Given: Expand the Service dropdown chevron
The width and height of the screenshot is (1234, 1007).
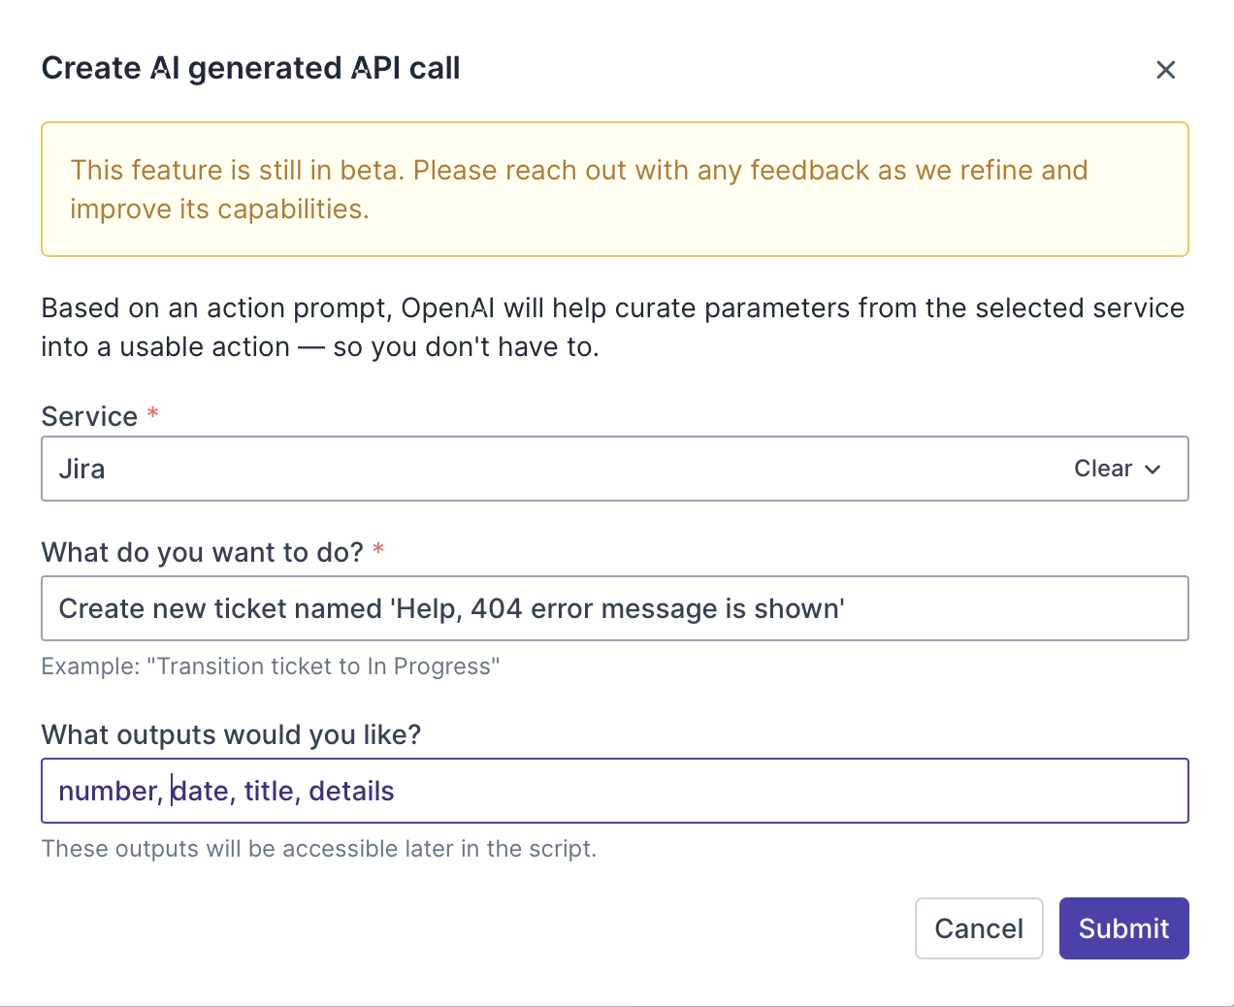Looking at the screenshot, I should 1153,470.
